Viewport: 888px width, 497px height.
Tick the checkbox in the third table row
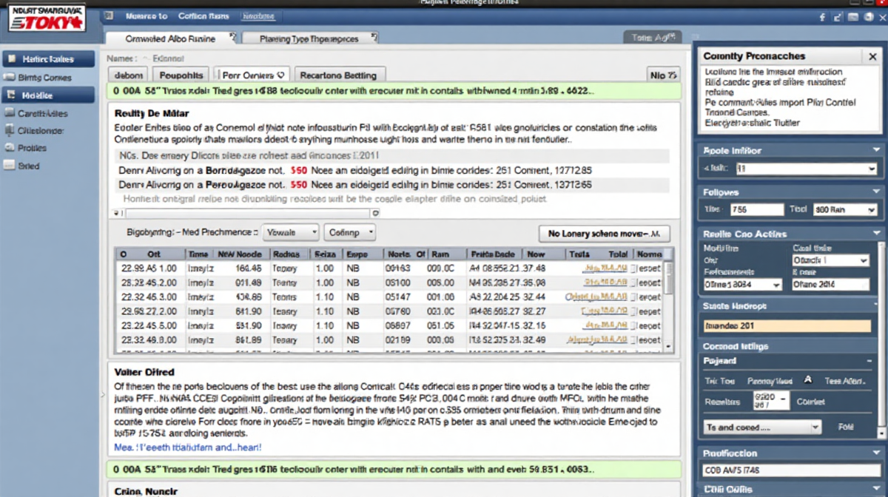coord(633,297)
